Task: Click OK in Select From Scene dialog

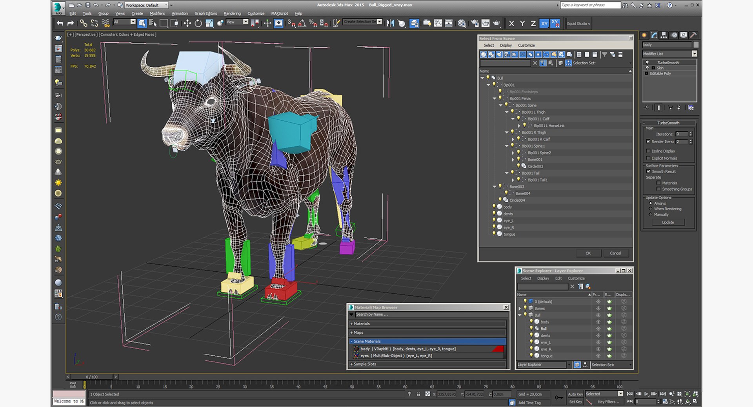Action: coord(588,253)
